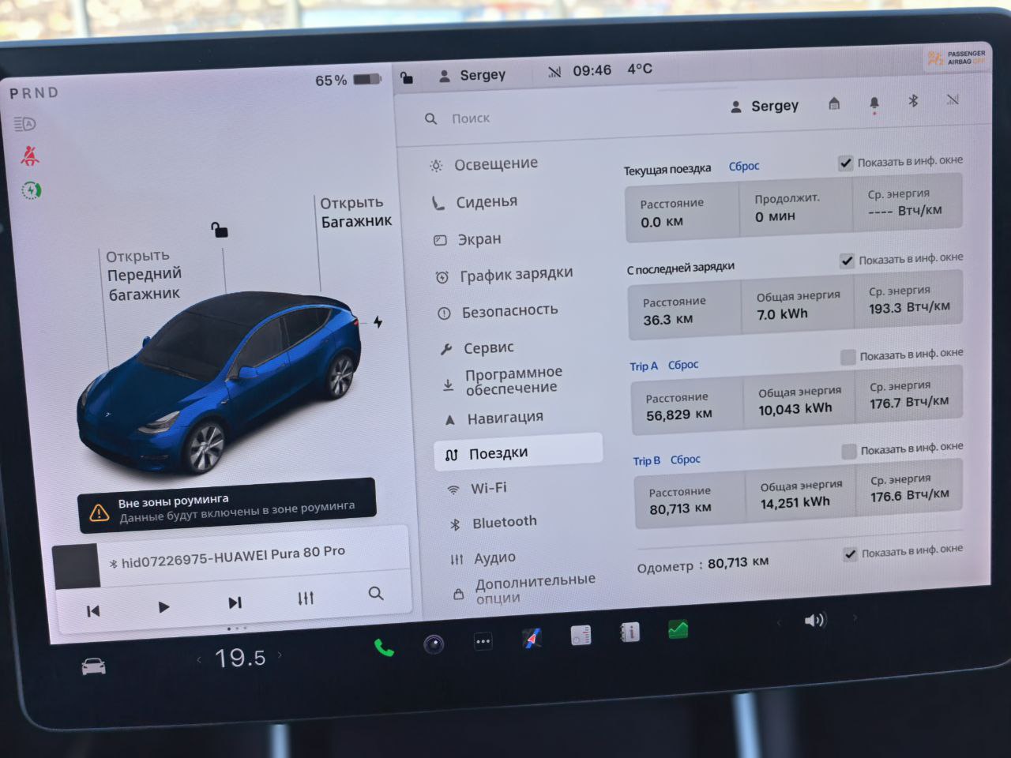Click the notifications bell icon
Screen dimensions: 1011x758
click(x=874, y=103)
